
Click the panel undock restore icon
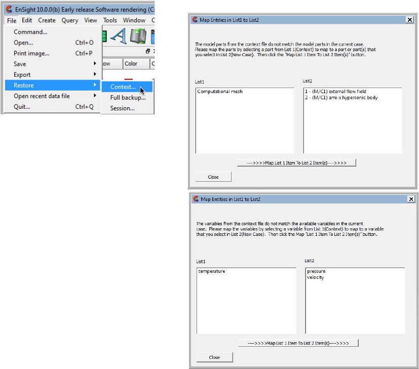tap(148, 51)
